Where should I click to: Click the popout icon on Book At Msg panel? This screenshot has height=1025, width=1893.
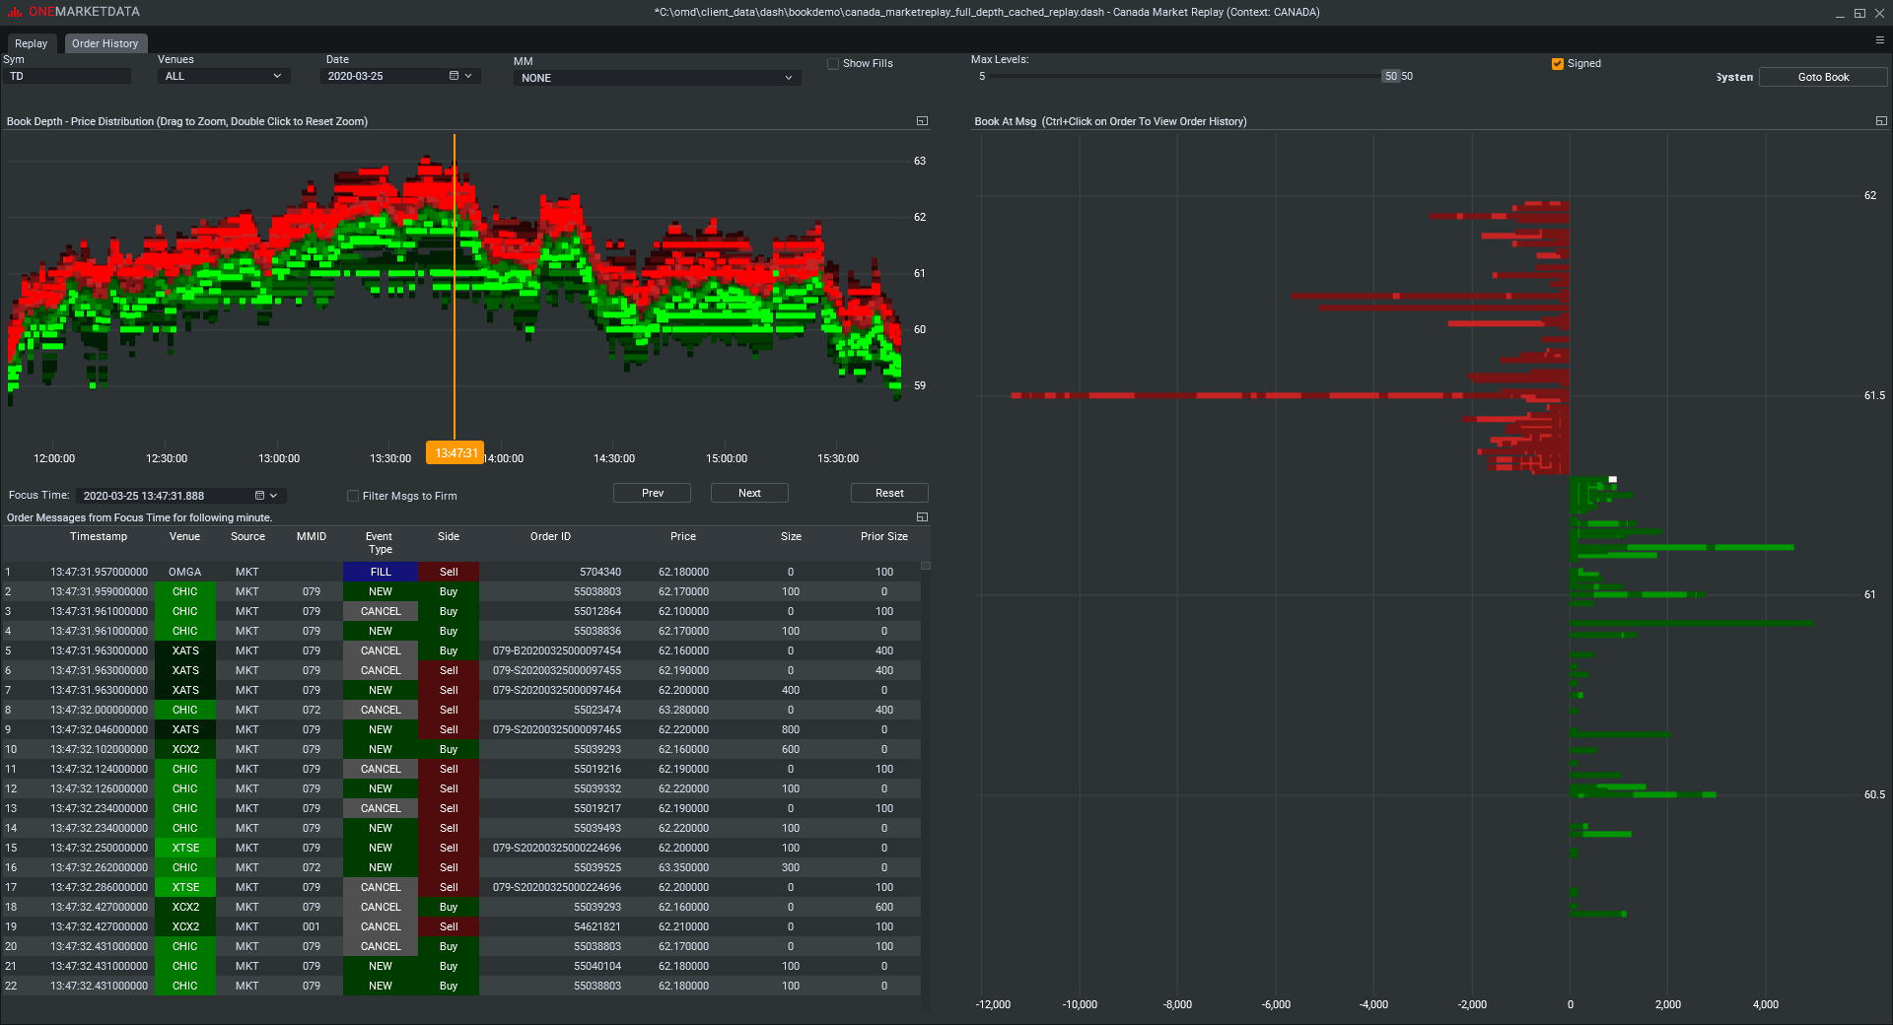click(1882, 120)
